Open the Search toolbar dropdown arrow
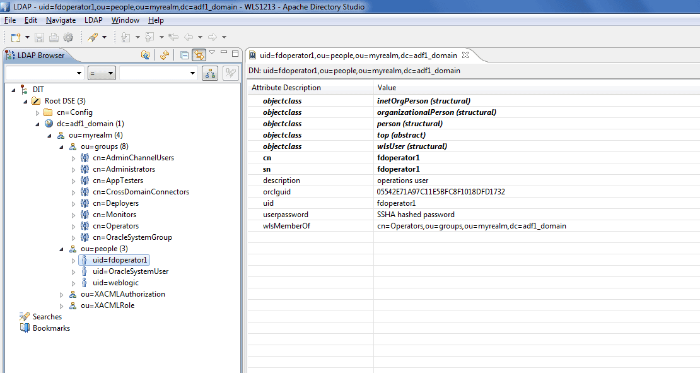This screenshot has width=700, height=373. point(105,37)
